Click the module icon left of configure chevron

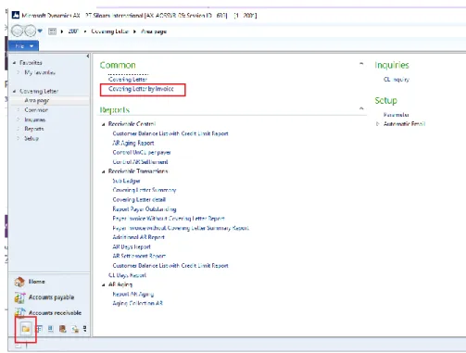tap(75, 330)
